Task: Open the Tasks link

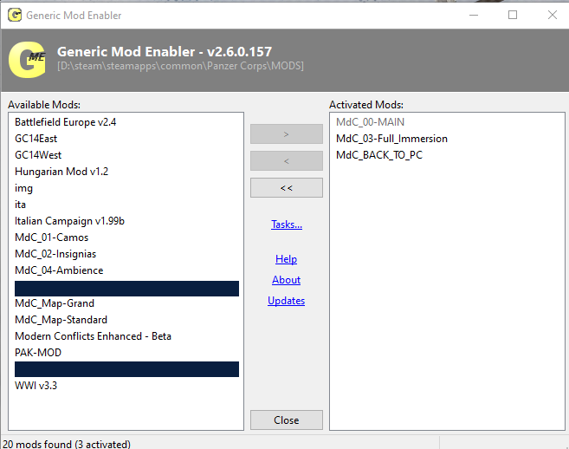Action: (287, 224)
